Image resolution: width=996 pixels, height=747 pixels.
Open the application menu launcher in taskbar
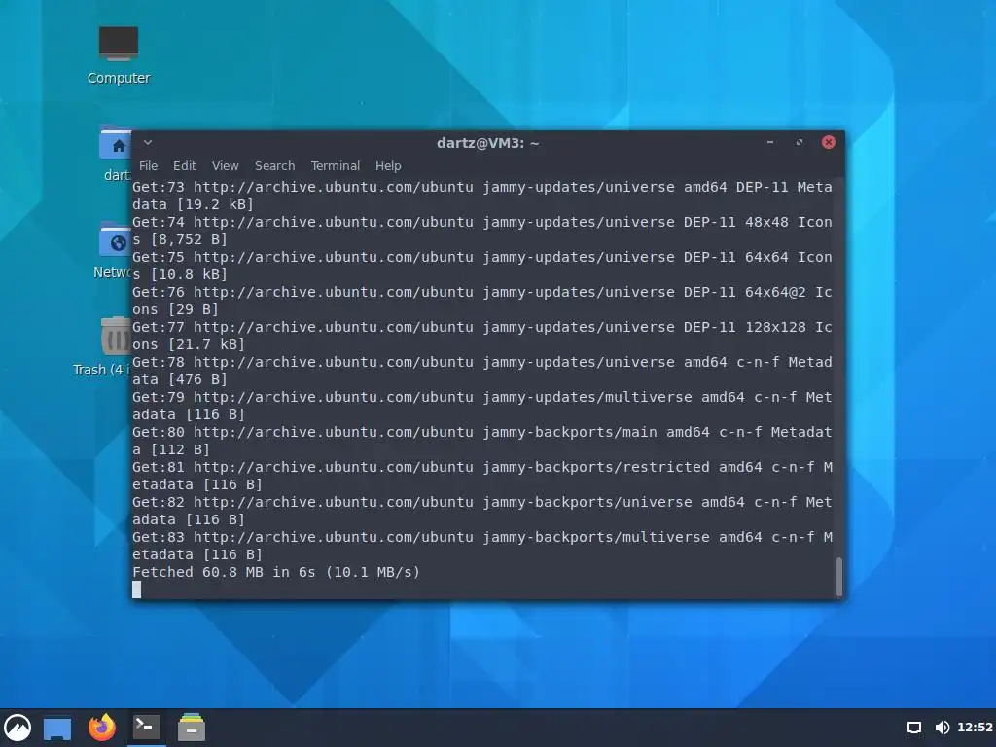coord(18,728)
